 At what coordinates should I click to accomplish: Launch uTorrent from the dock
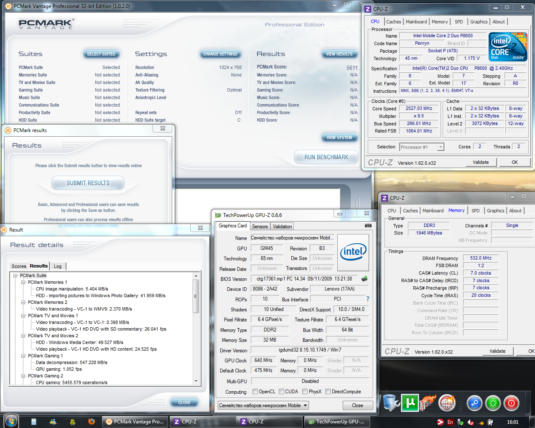point(410,403)
